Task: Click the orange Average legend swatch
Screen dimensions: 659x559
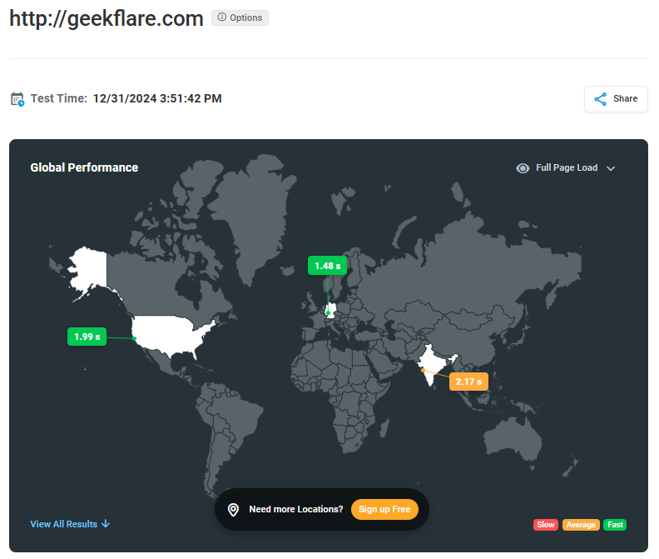Action: [581, 525]
